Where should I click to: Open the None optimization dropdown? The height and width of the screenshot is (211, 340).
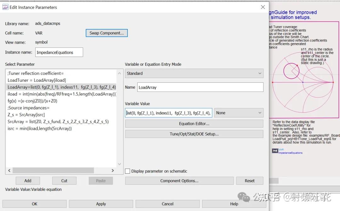click(x=239, y=113)
